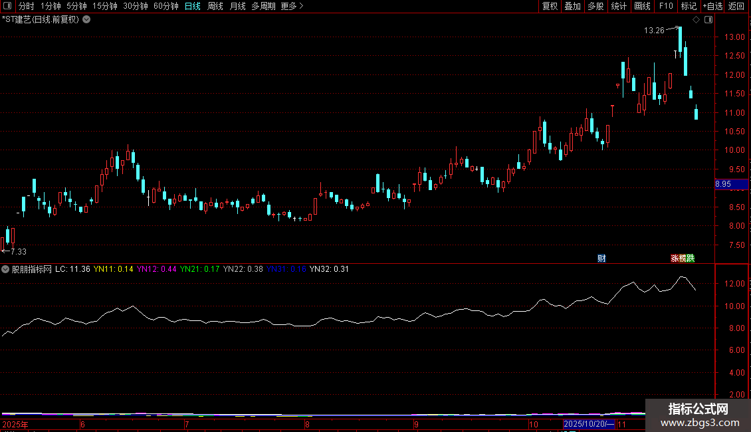The image size is (751, 432).
Task: Click the 财 financial marker icon
Action: (601, 258)
